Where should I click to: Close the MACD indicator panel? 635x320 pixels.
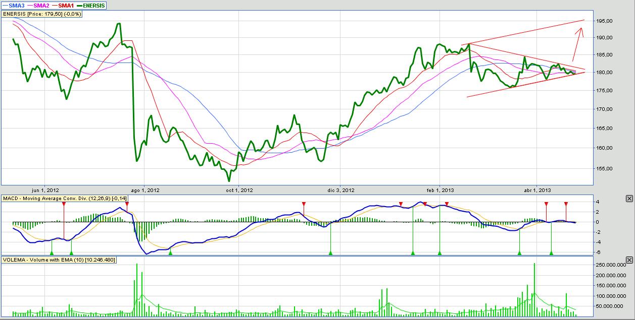click(x=629, y=199)
